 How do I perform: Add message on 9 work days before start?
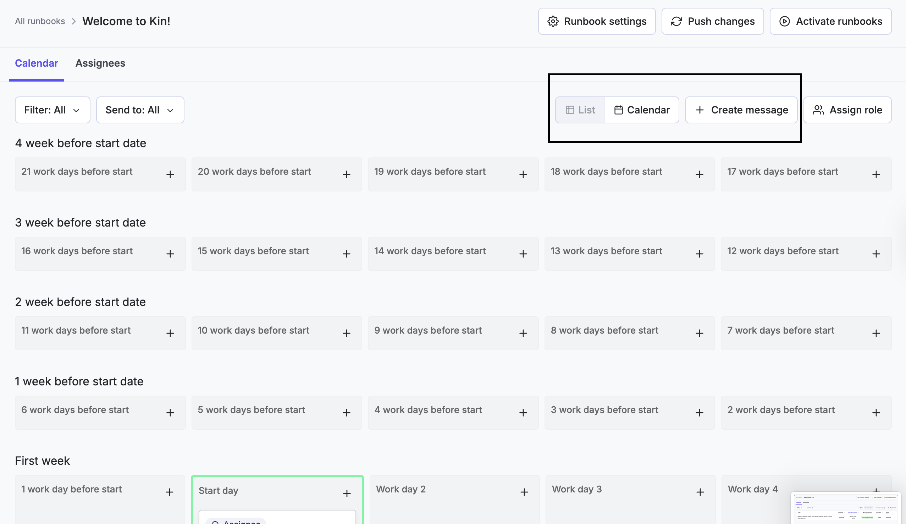point(523,334)
